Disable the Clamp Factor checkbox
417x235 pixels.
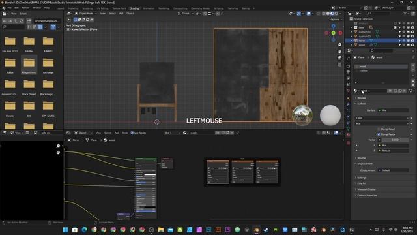[x=379, y=134]
